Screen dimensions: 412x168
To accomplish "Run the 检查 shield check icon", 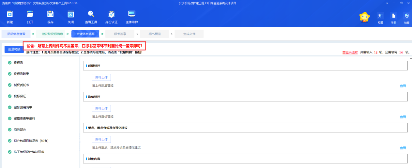I will pyautogui.click(x=406, y=16).
